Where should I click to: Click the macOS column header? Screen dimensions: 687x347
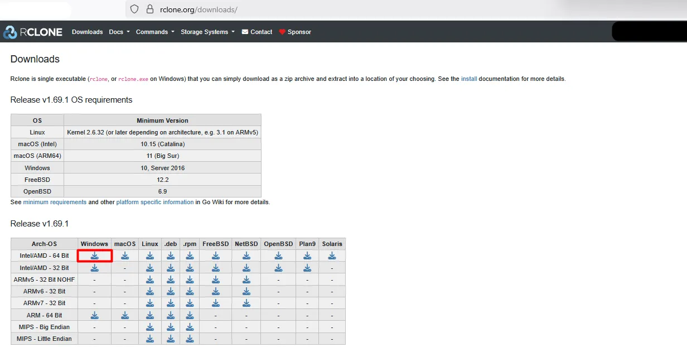click(125, 244)
